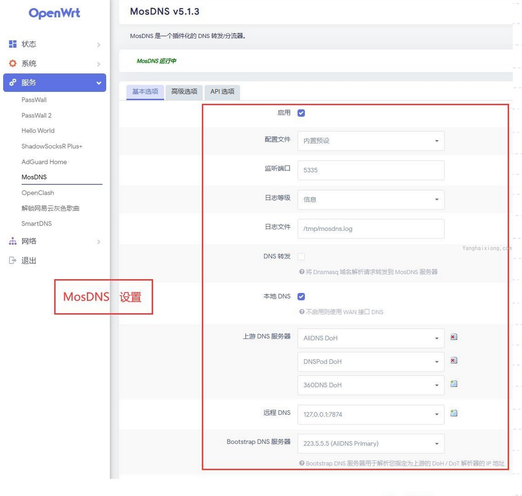Screen dimensions: 522x496
Task: Open Hello World service page
Action: [38, 131]
